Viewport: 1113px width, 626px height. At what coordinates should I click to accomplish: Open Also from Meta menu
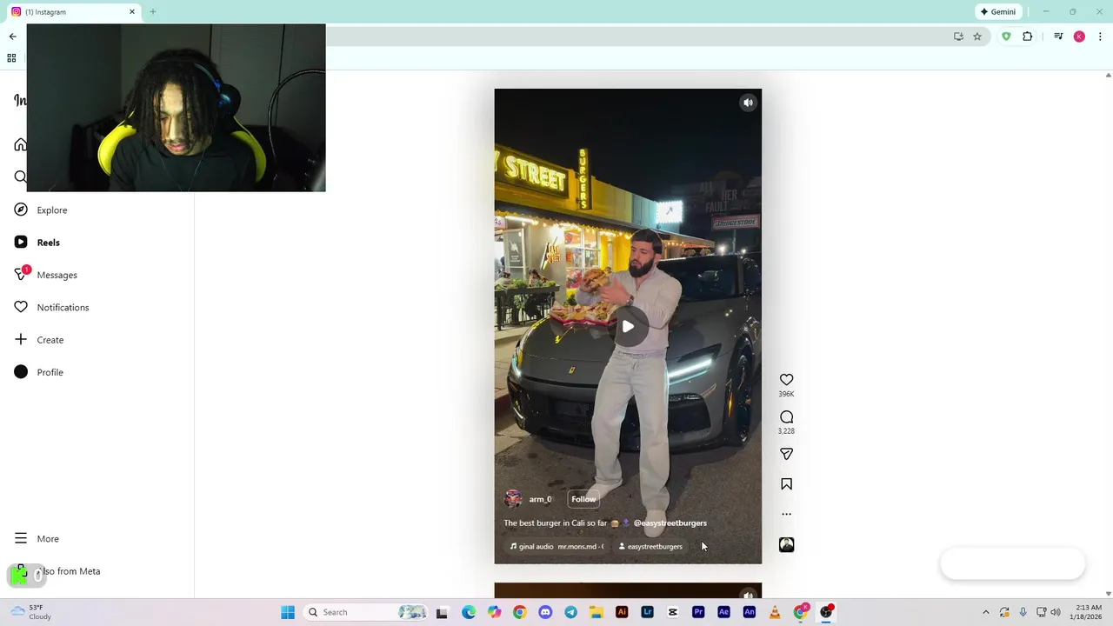pos(68,571)
